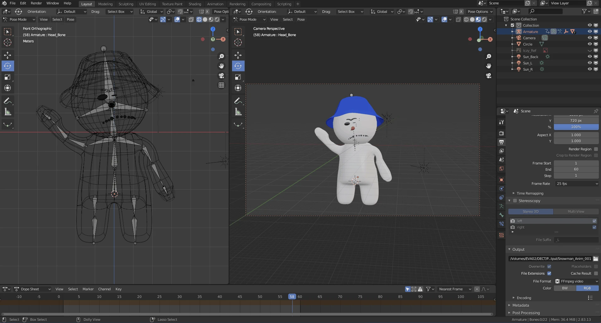Open the View Layer properties tab
601x323 pixels.
pos(501,151)
